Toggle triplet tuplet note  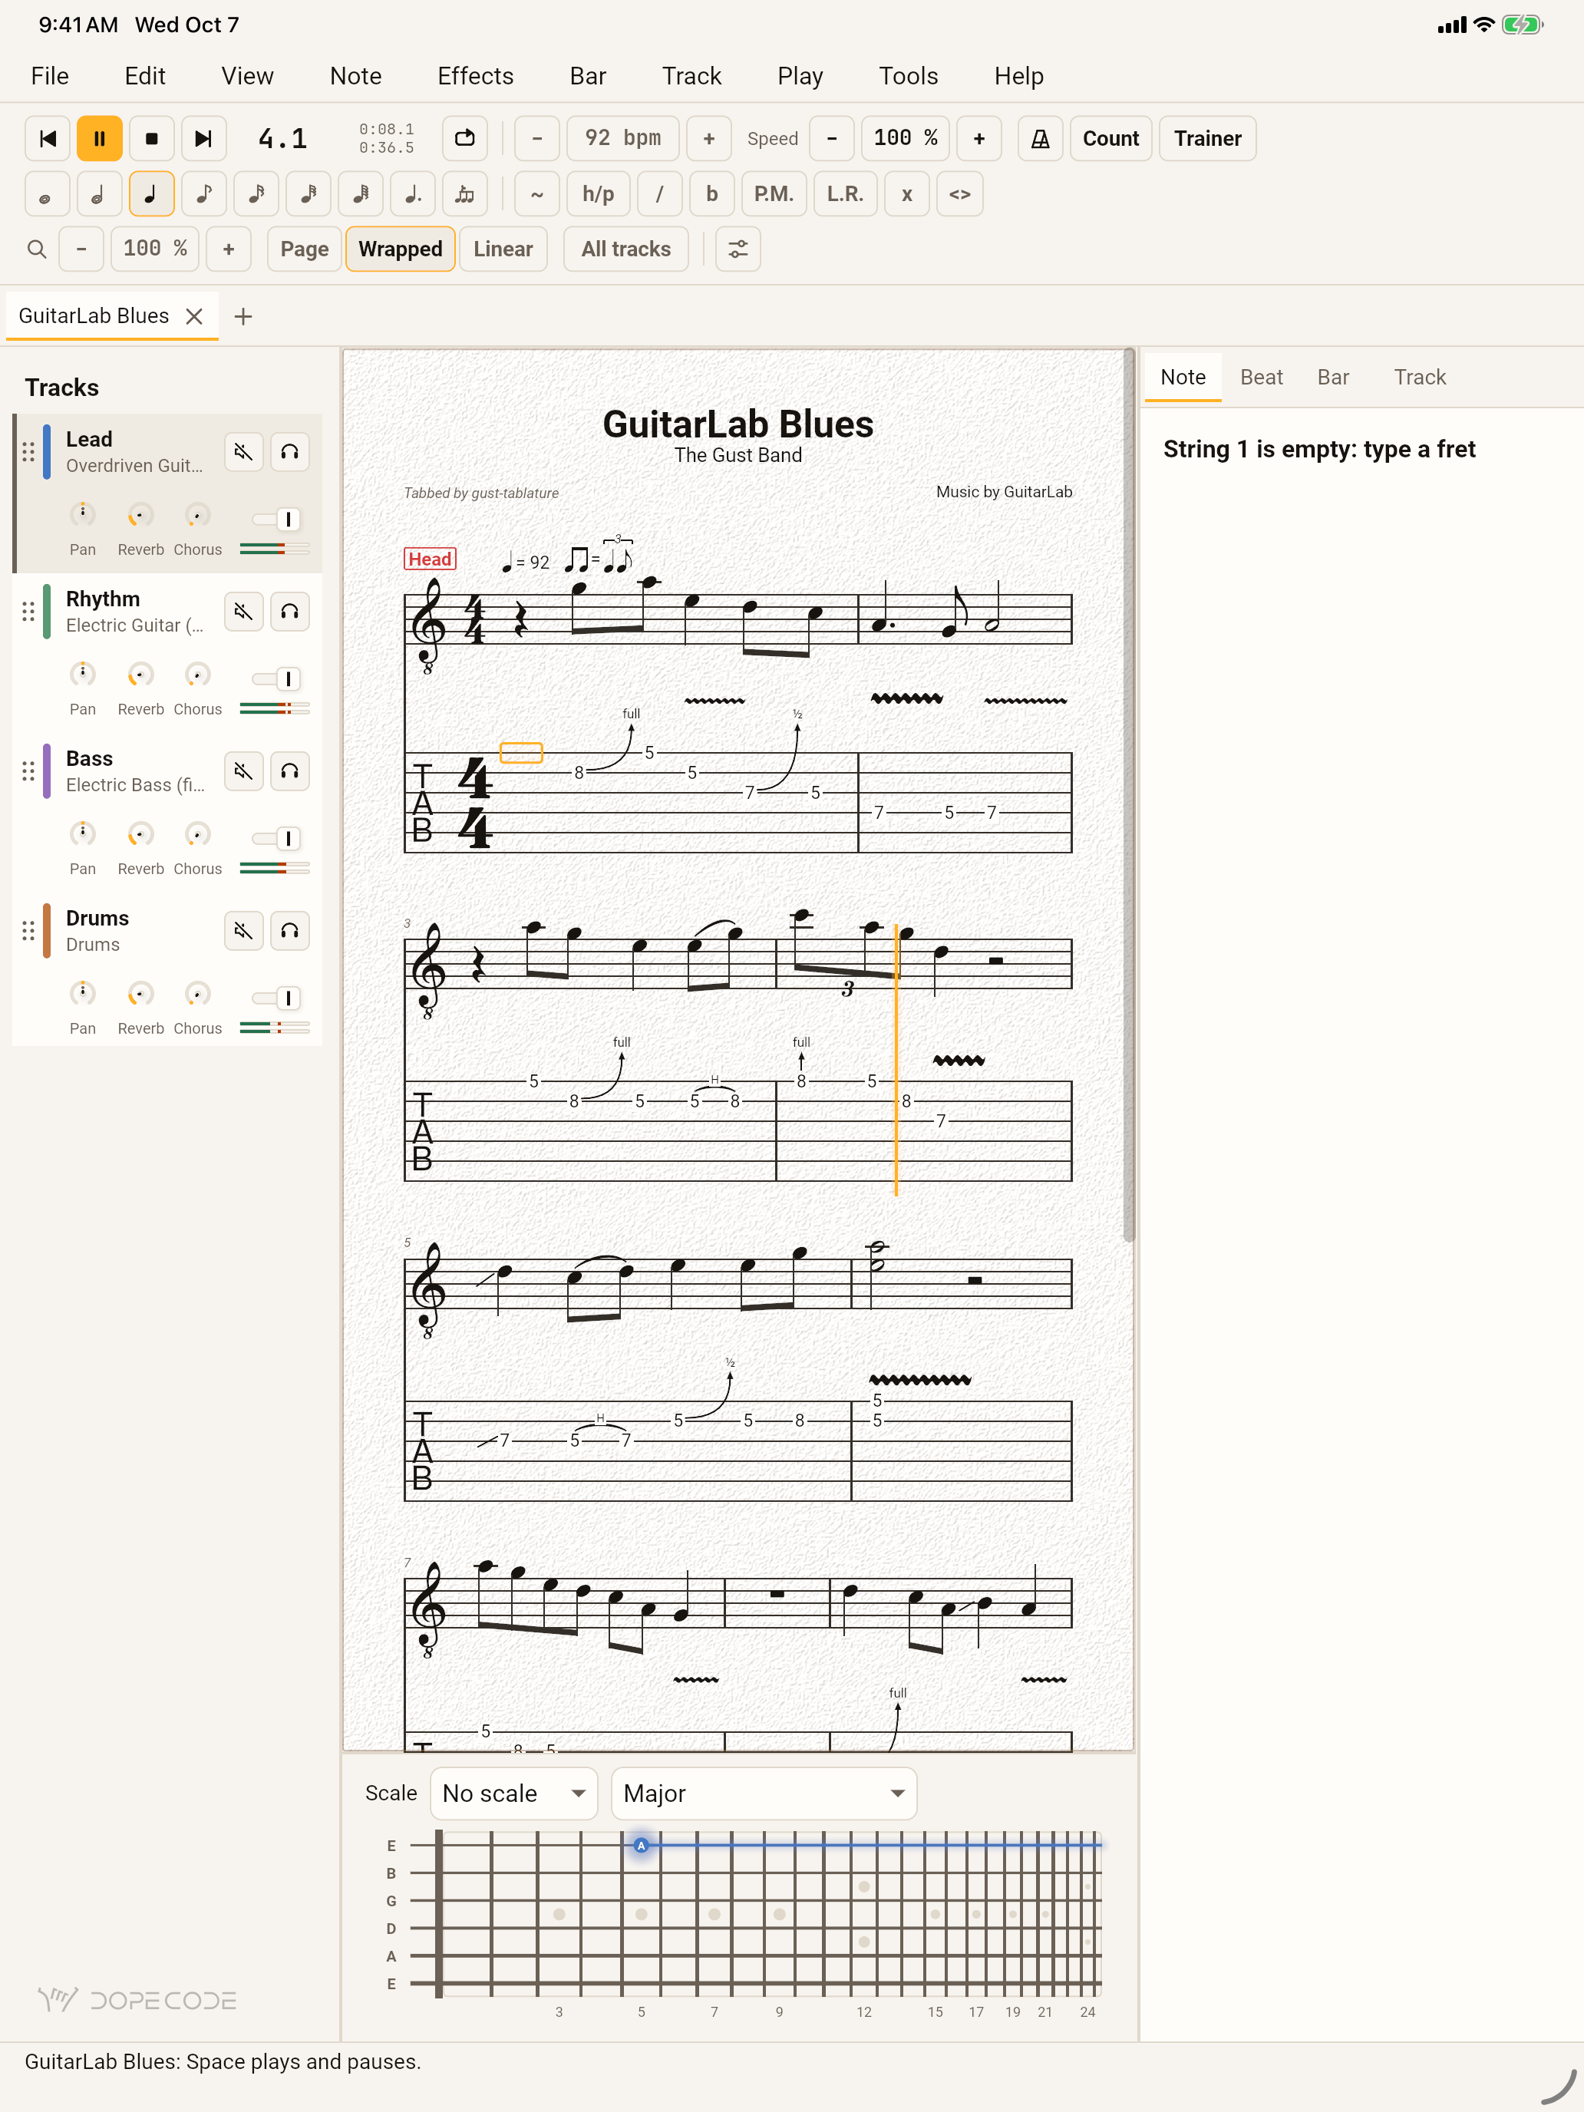(x=465, y=194)
